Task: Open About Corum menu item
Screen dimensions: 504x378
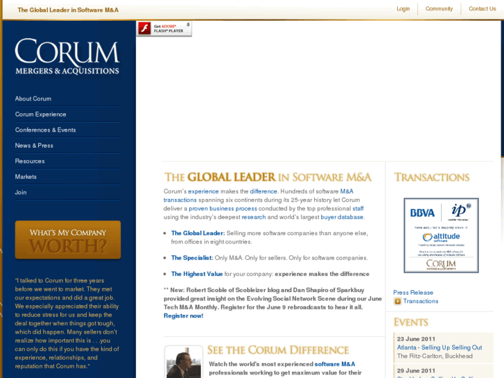Action: coord(33,98)
